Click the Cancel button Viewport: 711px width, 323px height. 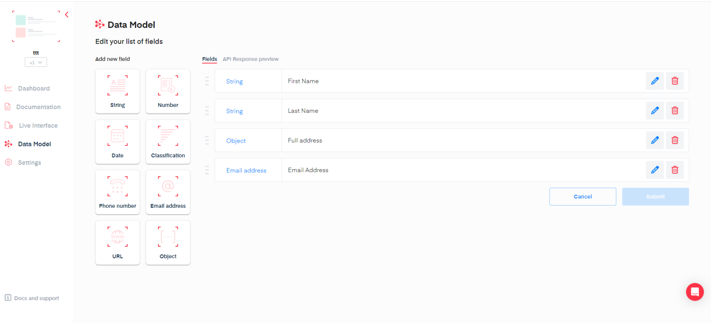pyautogui.click(x=583, y=197)
